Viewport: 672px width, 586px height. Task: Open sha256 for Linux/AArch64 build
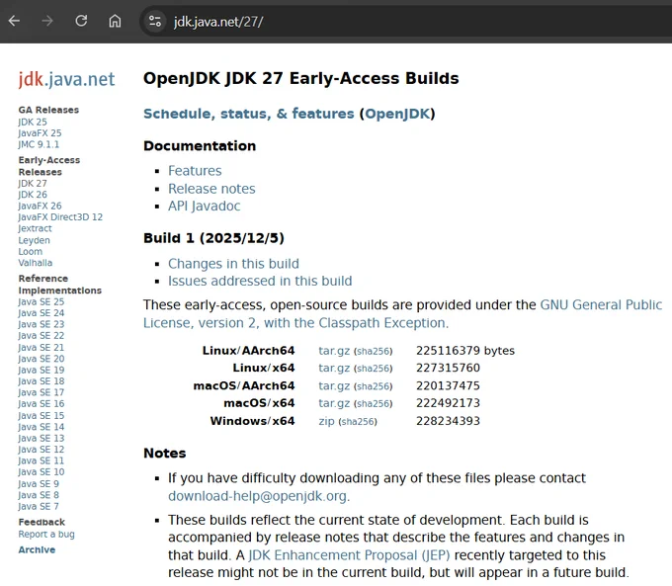coord(374,352)
